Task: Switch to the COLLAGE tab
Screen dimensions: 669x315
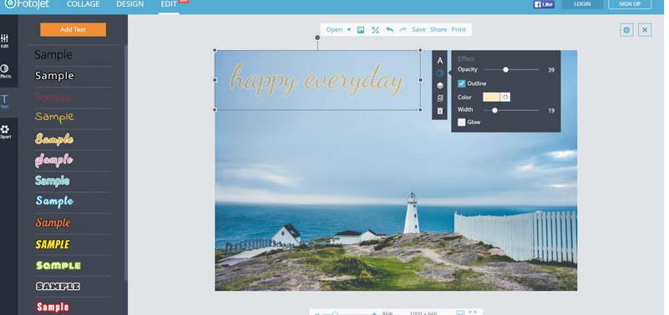Action: click(x=84, y=4)
